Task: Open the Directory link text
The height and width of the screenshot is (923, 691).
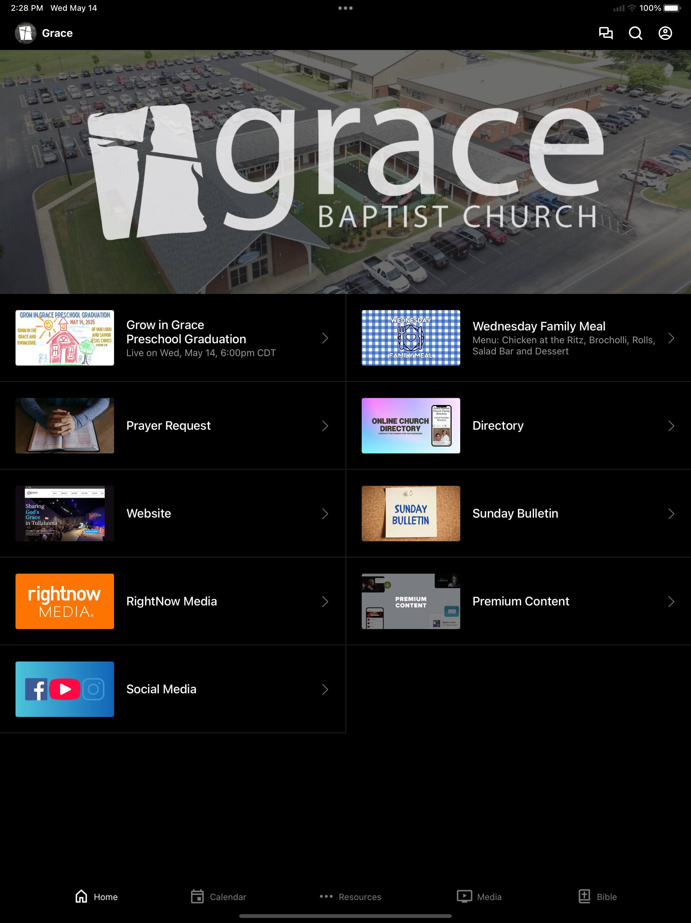Action: pyautogui.click(x=498, y=426)
